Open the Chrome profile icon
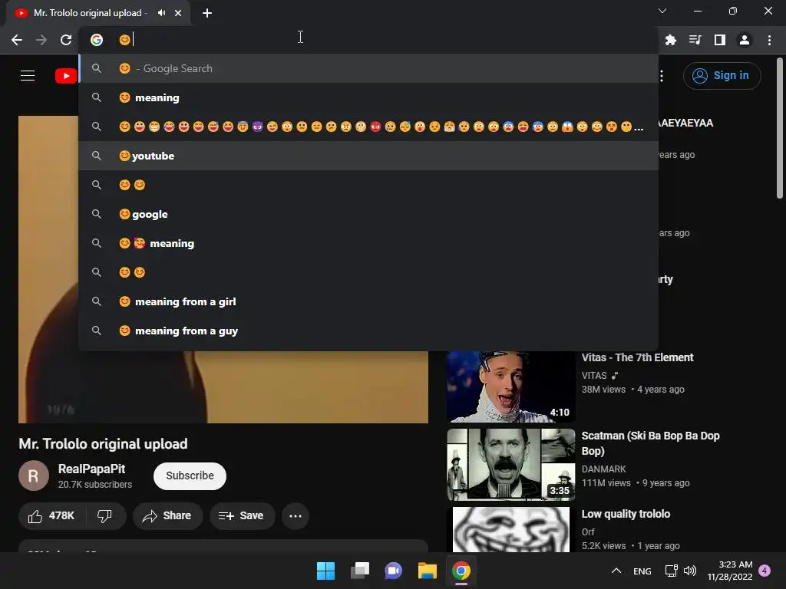This screenshot has width=786, height=589. pyautogui.click(x=745, y=40)
